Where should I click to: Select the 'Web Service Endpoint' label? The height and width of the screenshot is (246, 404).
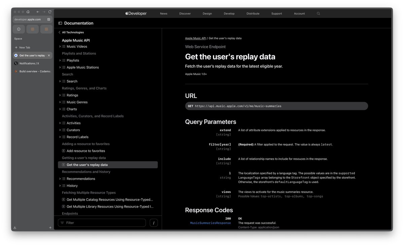point(205,47)
